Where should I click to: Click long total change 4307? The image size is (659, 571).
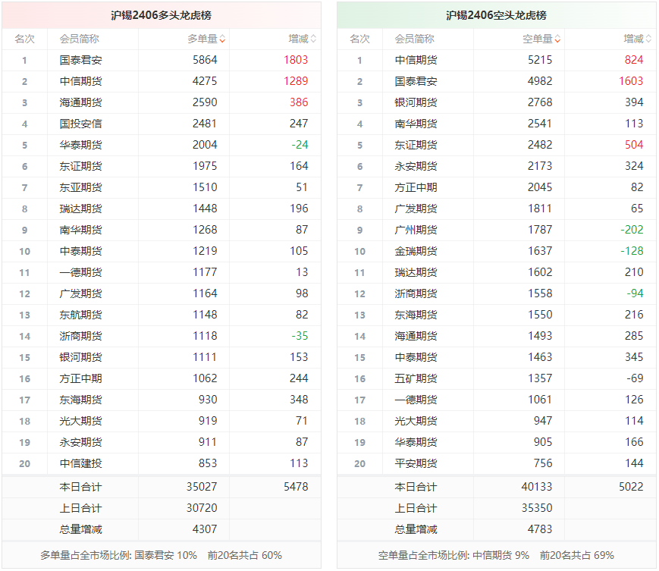click(x=205, y=529)
